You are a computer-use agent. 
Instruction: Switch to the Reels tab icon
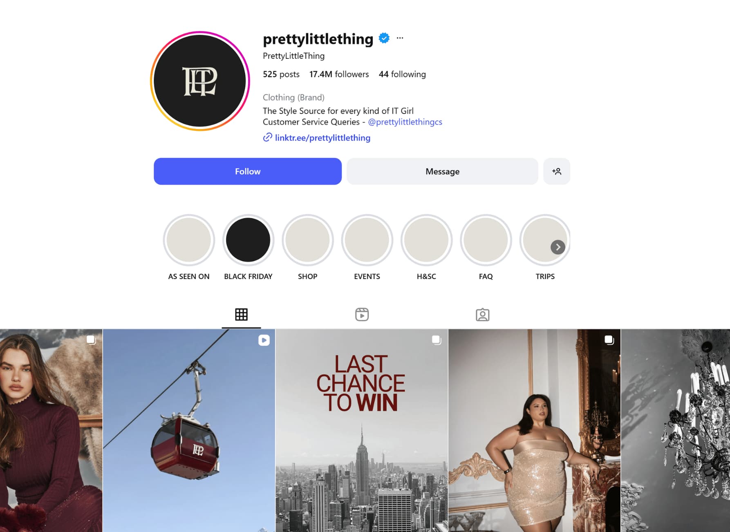[362, 314]
